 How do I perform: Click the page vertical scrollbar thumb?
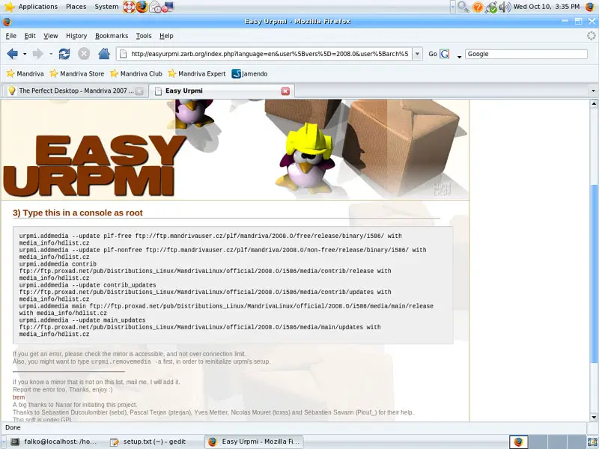tap(593, 273)
